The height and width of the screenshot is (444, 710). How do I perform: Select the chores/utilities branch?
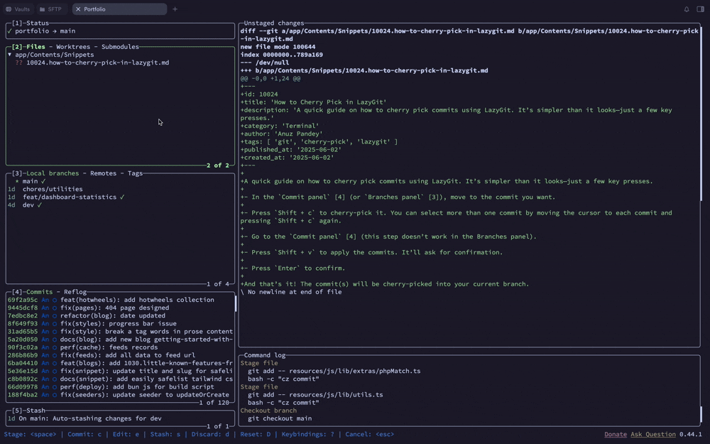point(53,189)
